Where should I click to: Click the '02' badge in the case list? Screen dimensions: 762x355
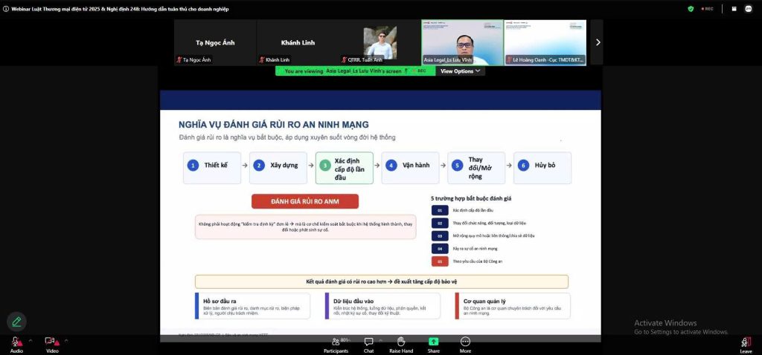click(439, 223)
